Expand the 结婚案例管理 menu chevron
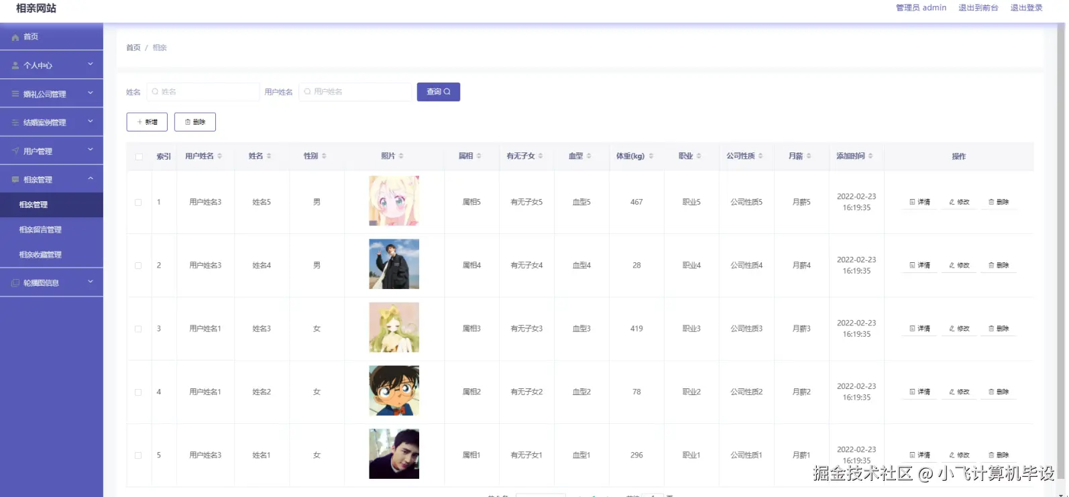This screenshot has height=497, width=1069. (x=91, y=122)
